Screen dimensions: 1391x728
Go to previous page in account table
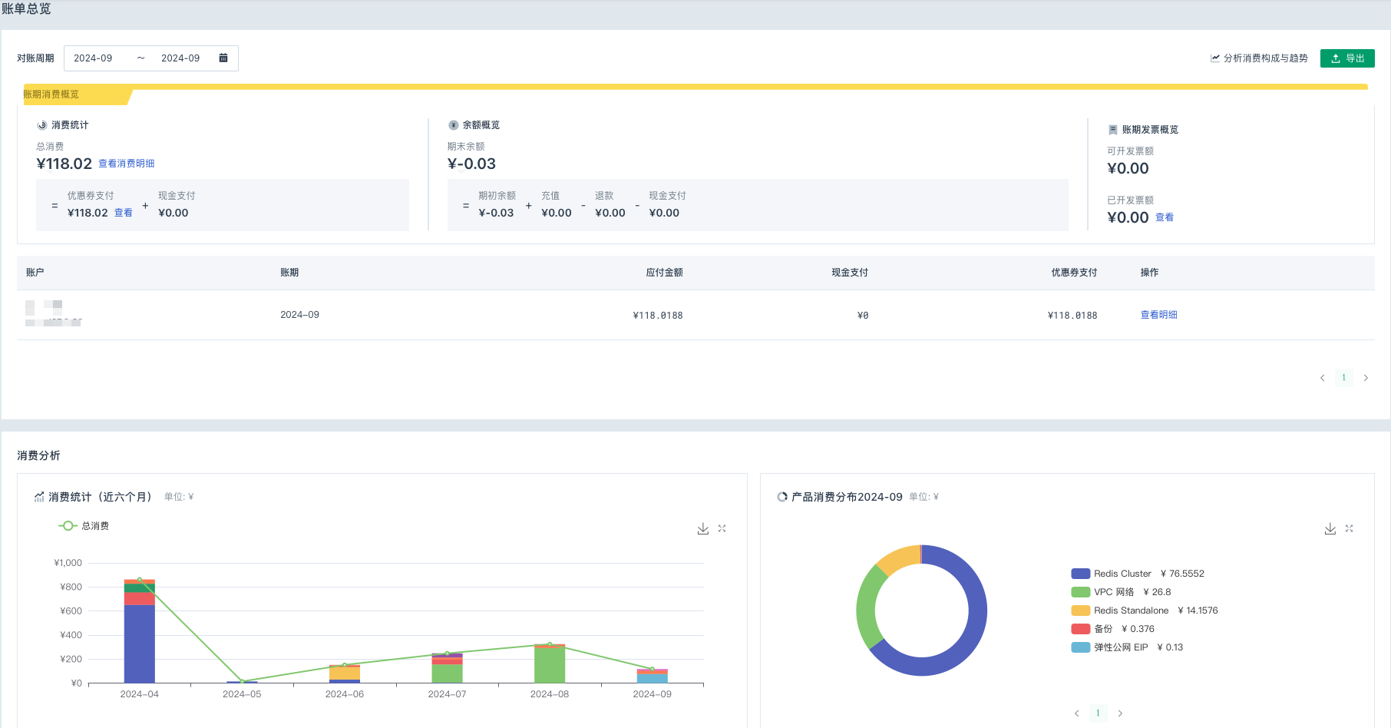click(x=1322, y=378)
